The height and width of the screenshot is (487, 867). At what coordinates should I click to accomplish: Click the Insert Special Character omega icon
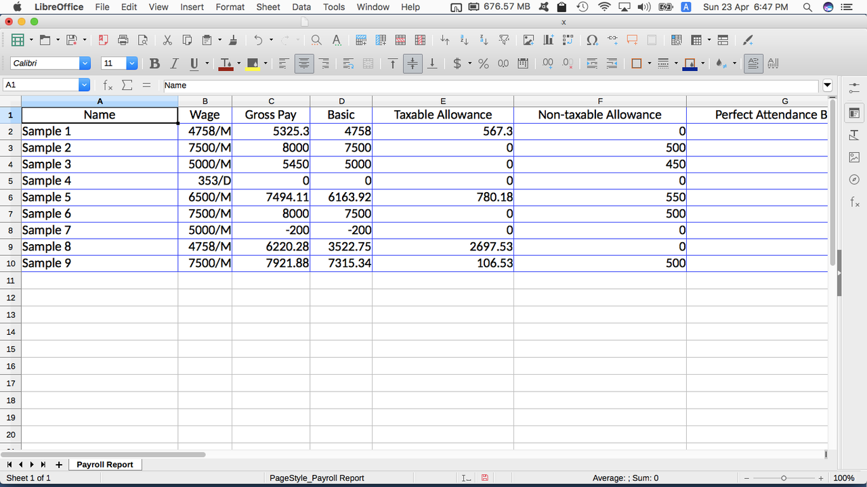coord(592,40)
